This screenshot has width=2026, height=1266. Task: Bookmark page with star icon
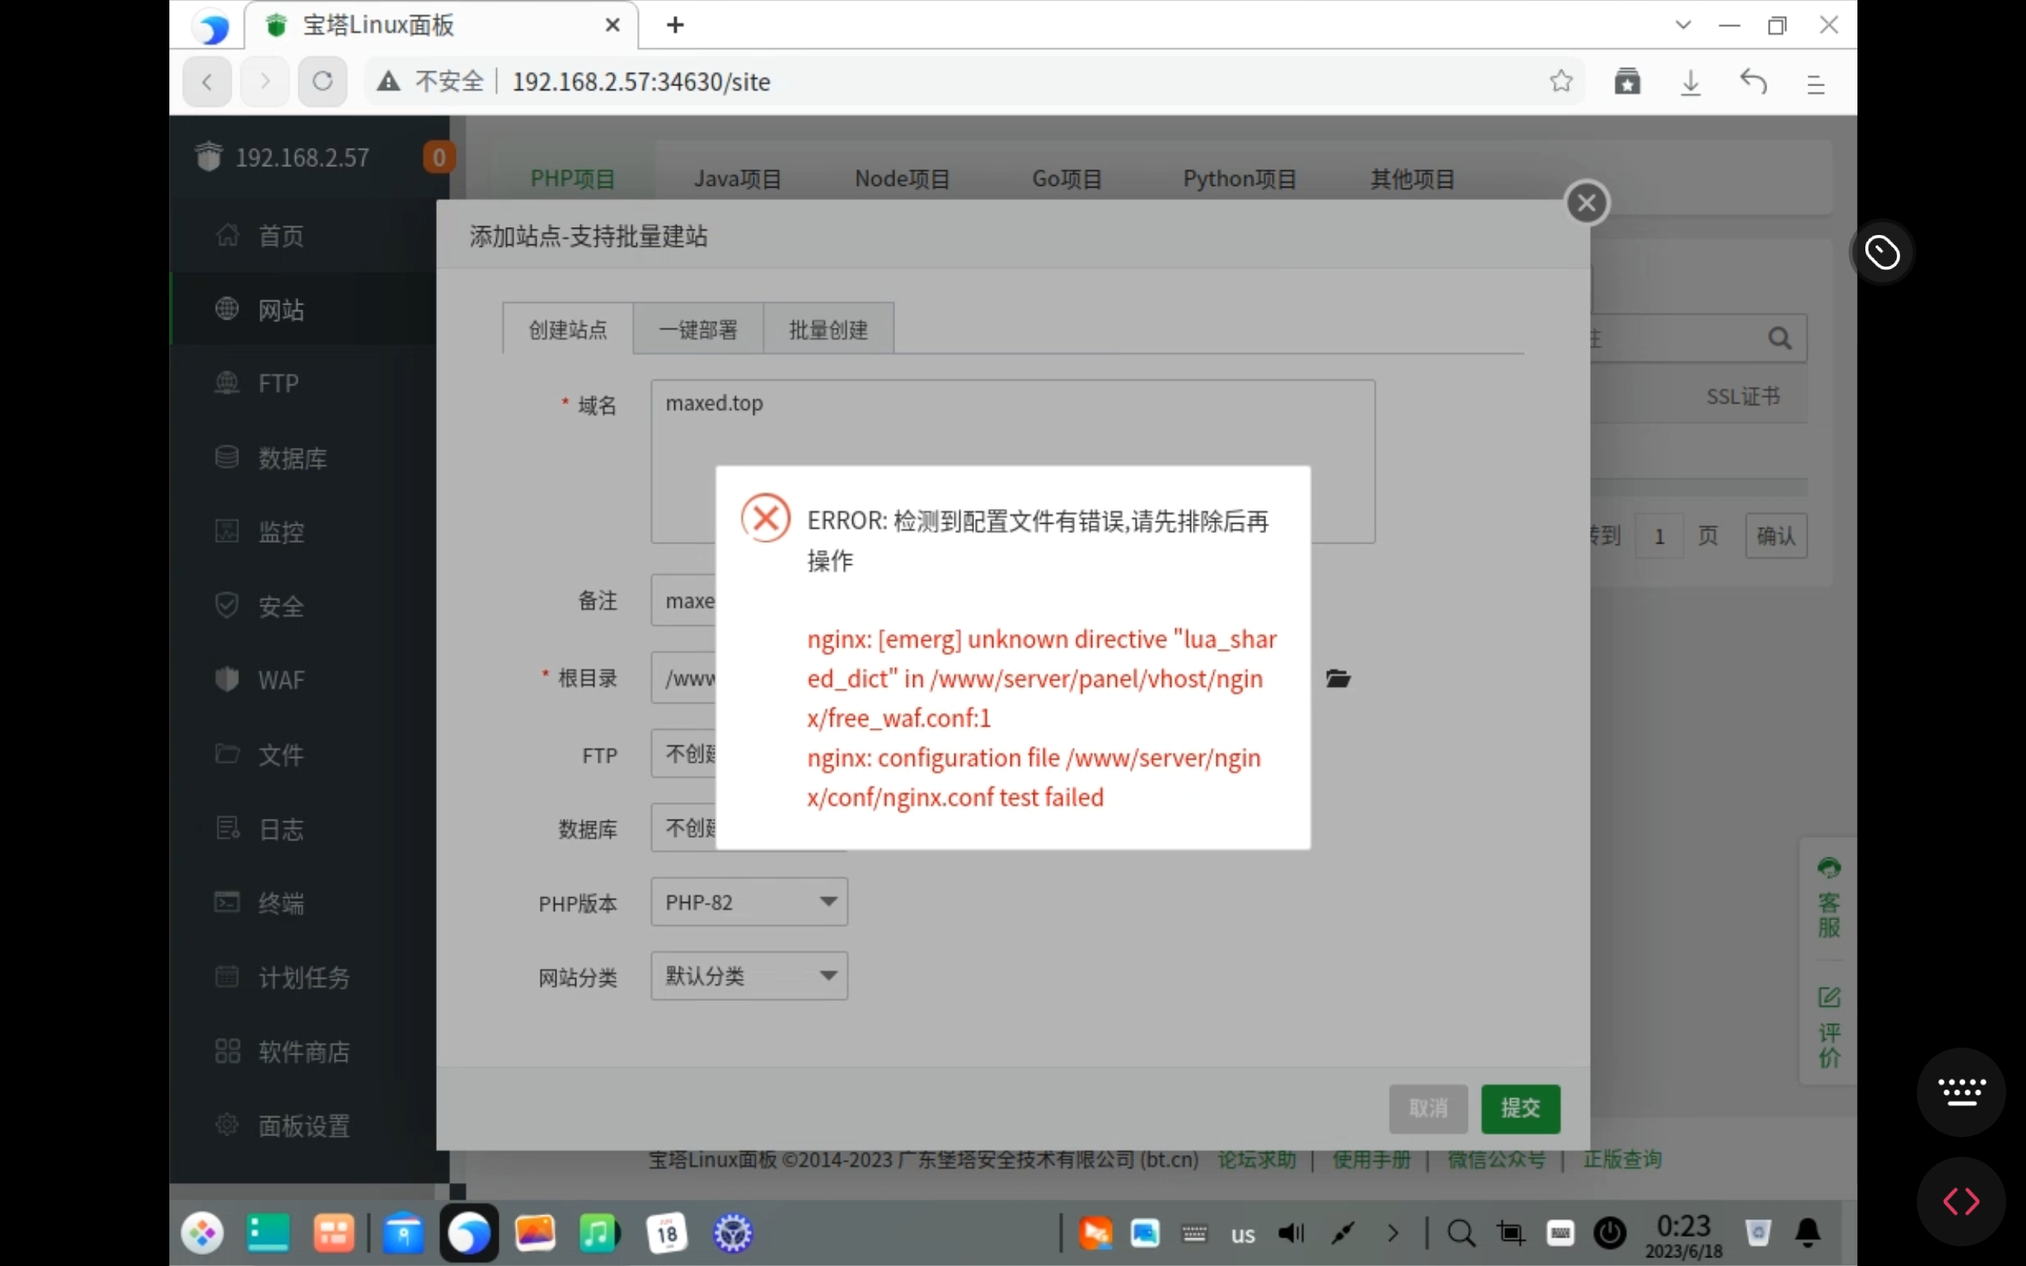1561,81
